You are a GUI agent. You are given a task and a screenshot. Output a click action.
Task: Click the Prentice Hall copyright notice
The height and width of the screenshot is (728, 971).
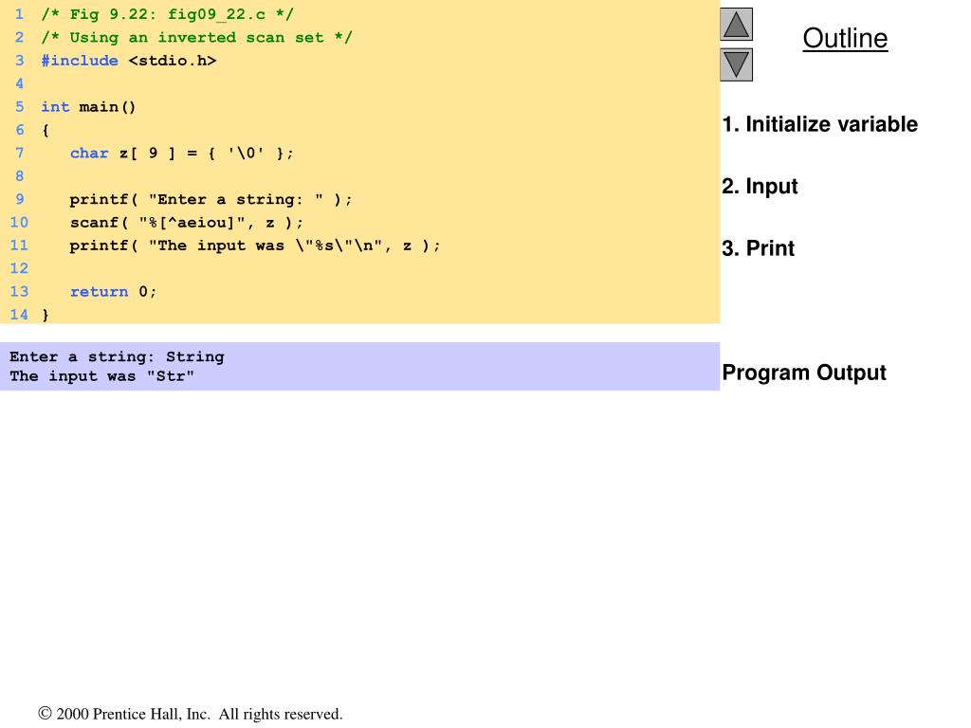click(x=190, y=714)
